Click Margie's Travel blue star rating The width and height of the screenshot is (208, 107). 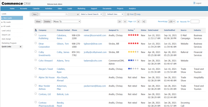133,69
